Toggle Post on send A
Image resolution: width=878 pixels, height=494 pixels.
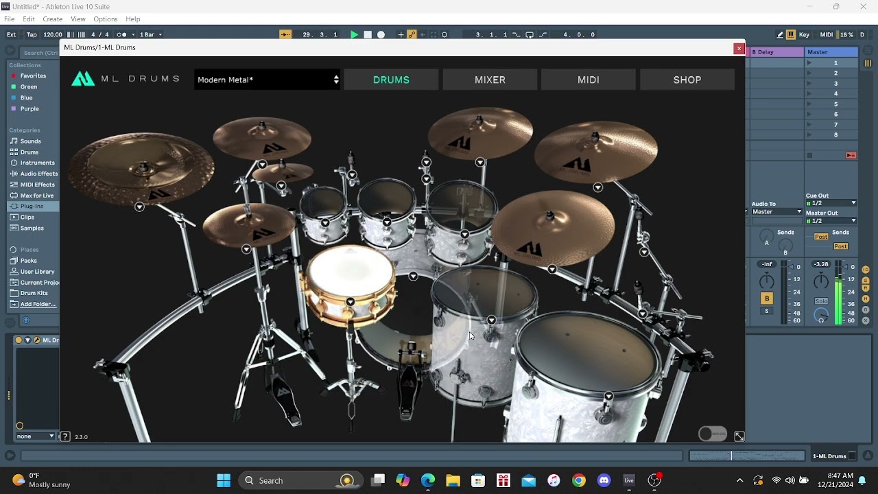point(821,237)
